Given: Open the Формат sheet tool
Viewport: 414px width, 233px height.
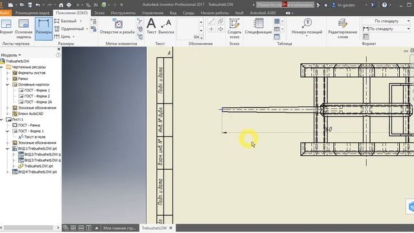Looking at the screenshot, I should tap(6, 27).
